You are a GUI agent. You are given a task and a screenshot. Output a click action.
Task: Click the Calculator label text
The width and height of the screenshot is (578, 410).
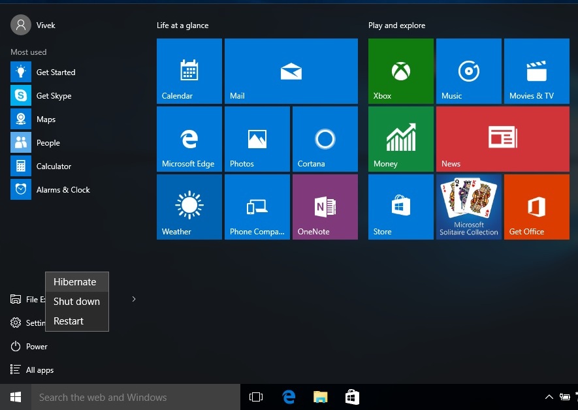(54, 166)
